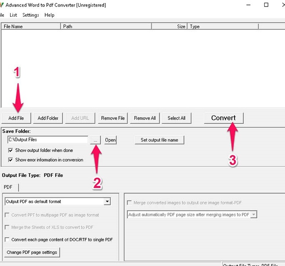Sort list by Path column header
This screenshot has height=266, width=285.
point(106,27)
